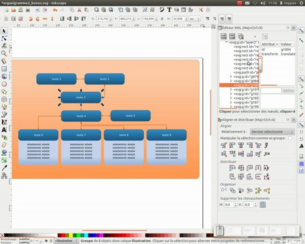Select the Color dropper tool

point(4,168)
